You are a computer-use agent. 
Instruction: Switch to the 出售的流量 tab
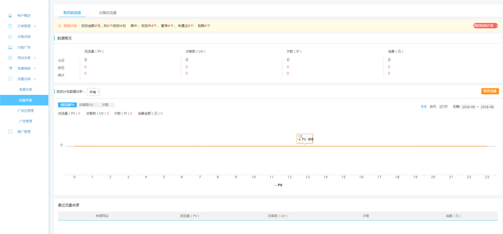107,12
